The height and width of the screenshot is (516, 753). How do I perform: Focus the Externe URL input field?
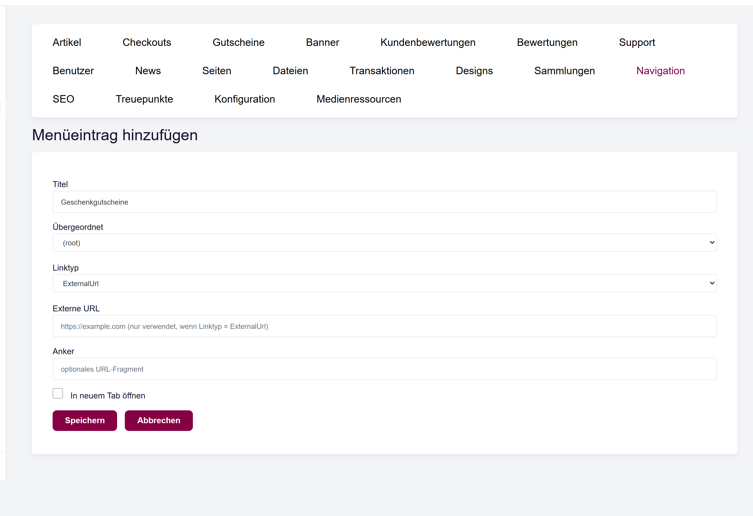[x=384, y=326]
